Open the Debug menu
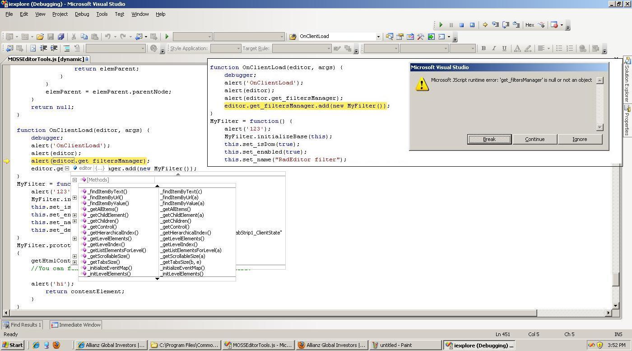This screenshot has height=351, width=632. 82,14
